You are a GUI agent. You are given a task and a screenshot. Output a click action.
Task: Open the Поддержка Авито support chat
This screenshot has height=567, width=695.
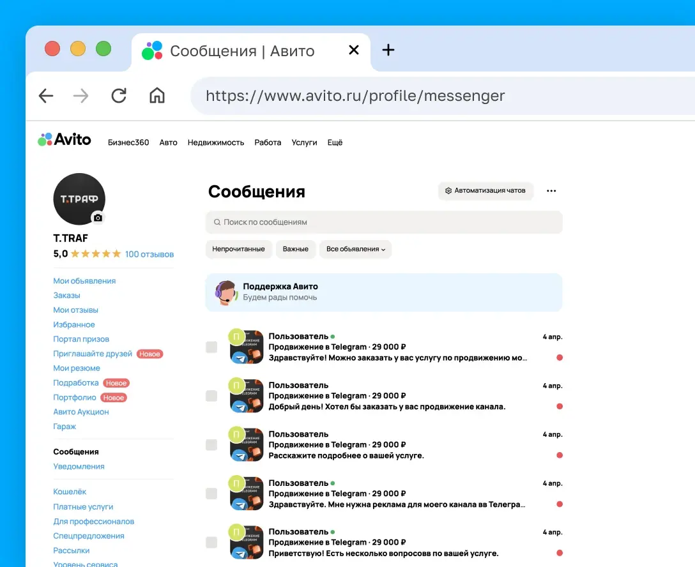(x=384, y=292)
